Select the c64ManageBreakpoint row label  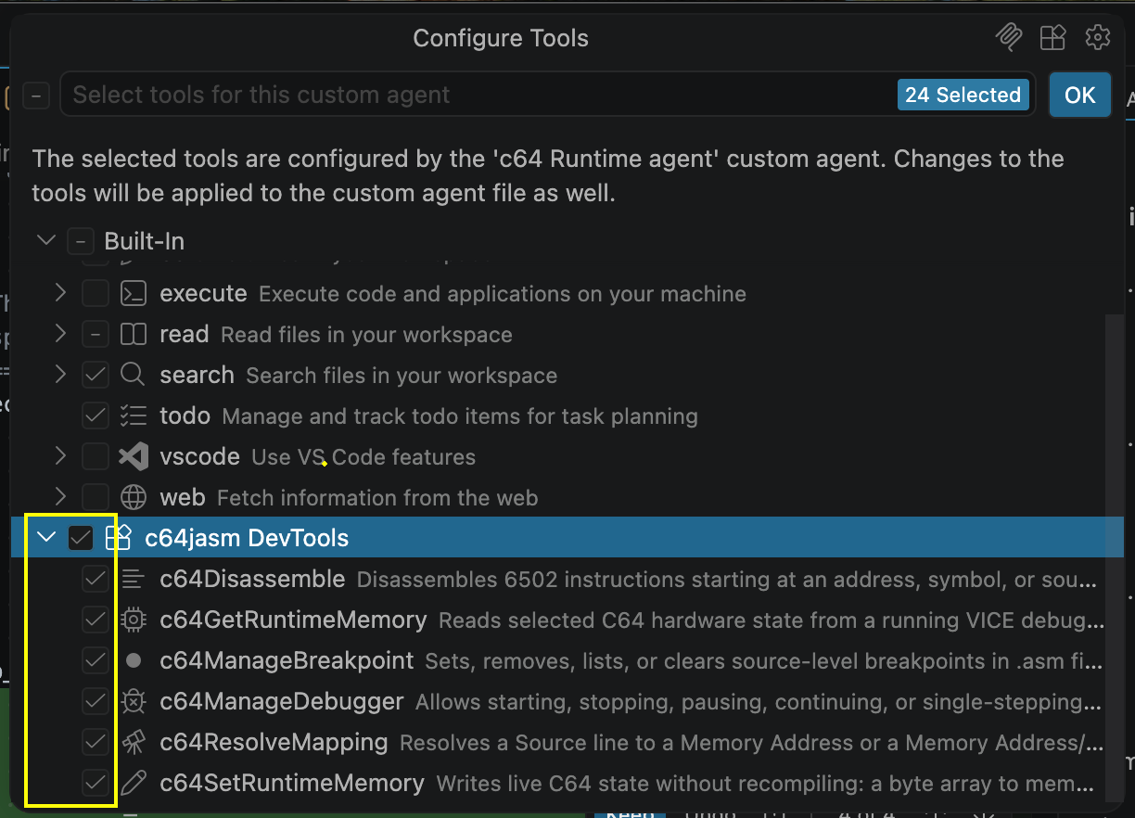coord(287,661)
